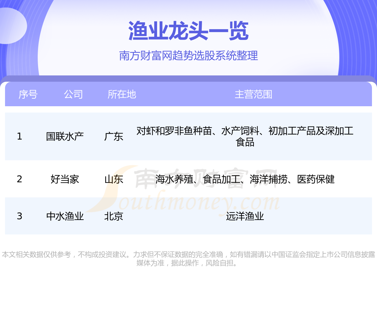Select row number 2 cell

[19, 179]
